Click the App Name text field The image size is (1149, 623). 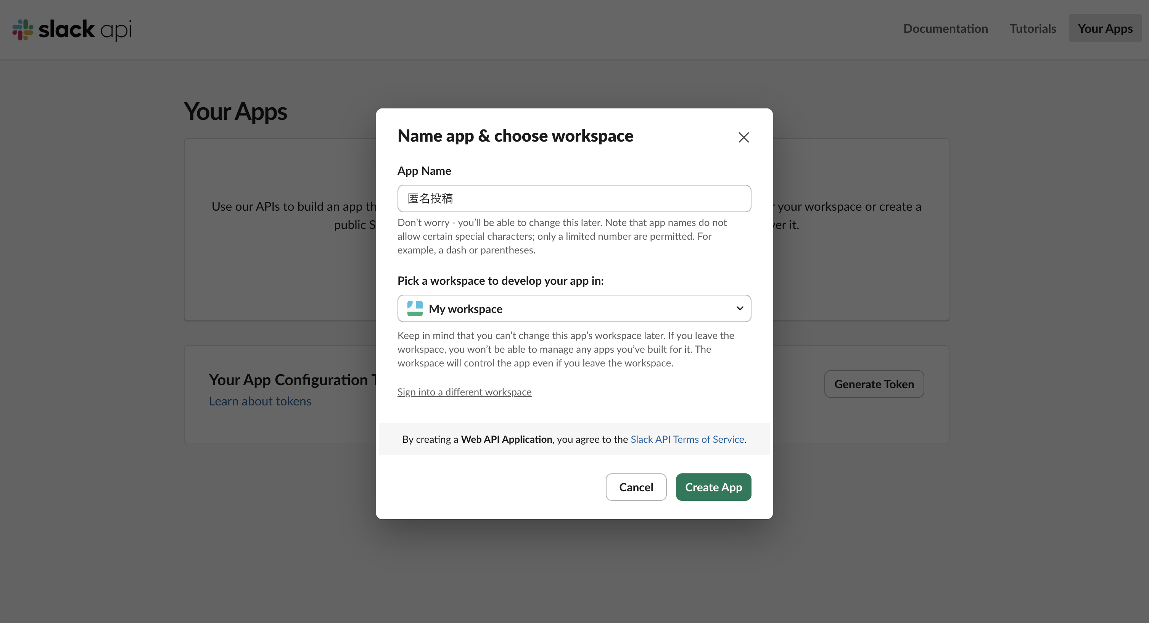(x=574, y=198)
